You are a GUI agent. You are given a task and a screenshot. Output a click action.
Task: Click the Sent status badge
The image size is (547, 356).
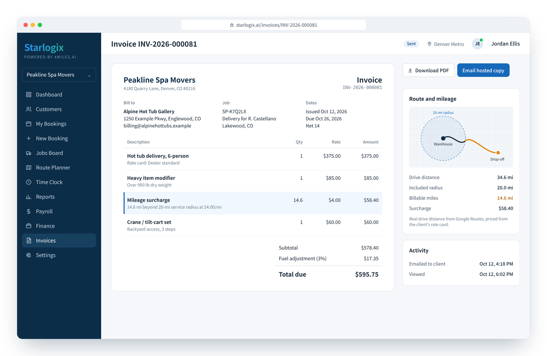point(411,44)
